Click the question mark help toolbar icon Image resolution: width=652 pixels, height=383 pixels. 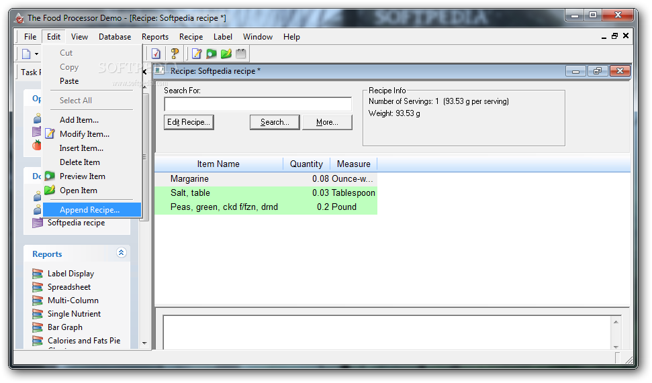175,54
